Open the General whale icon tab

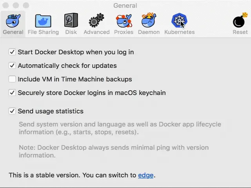[13, 24]
